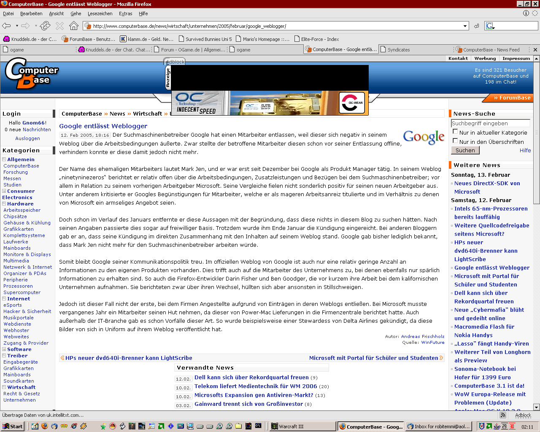Open the Datei menu
The height and width of the screenshot is (432, 540).
[8, 13]
